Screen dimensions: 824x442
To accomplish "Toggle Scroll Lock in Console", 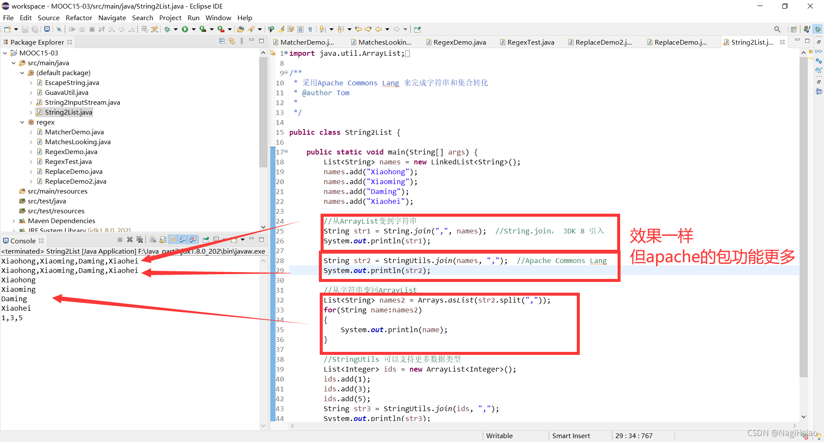I will coord(163,239).
